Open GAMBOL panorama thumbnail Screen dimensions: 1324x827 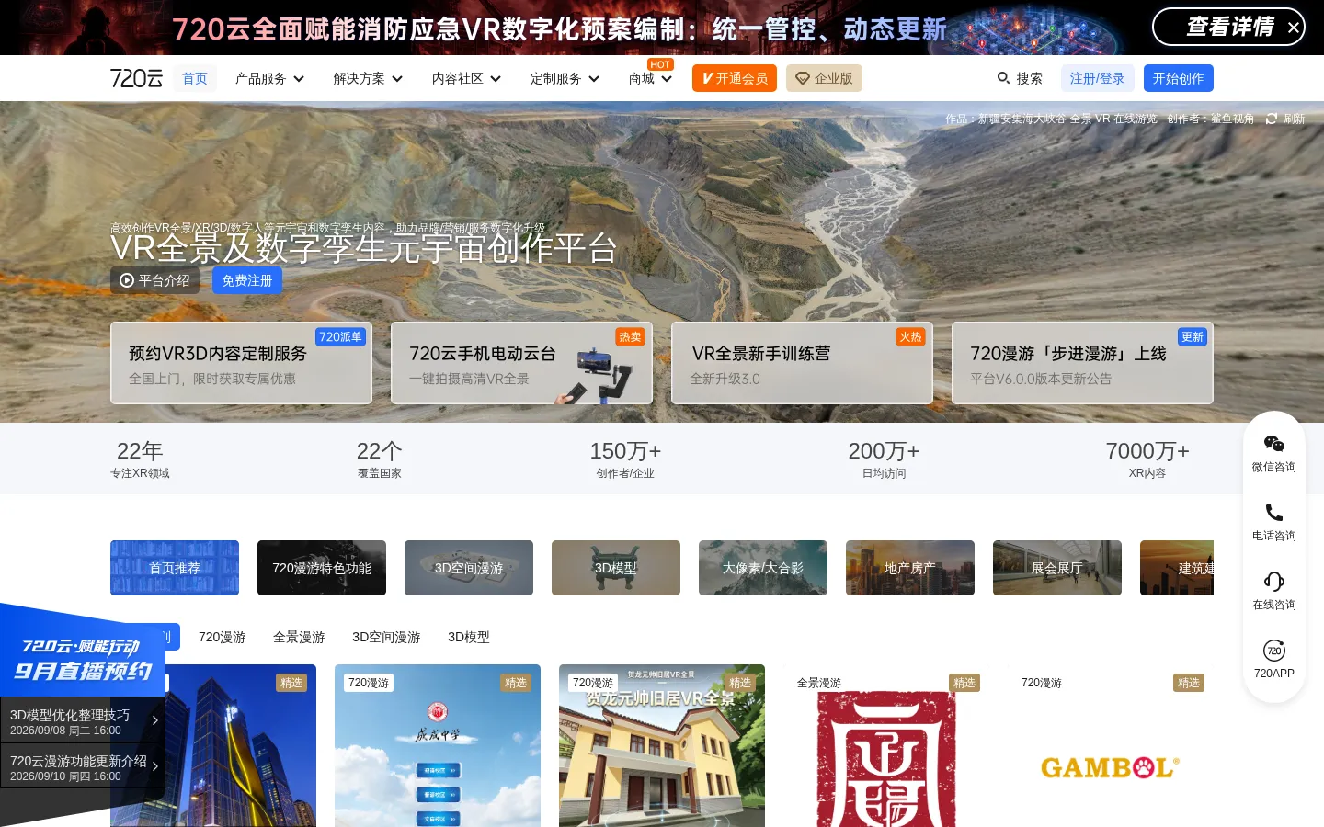[1111, 745]
